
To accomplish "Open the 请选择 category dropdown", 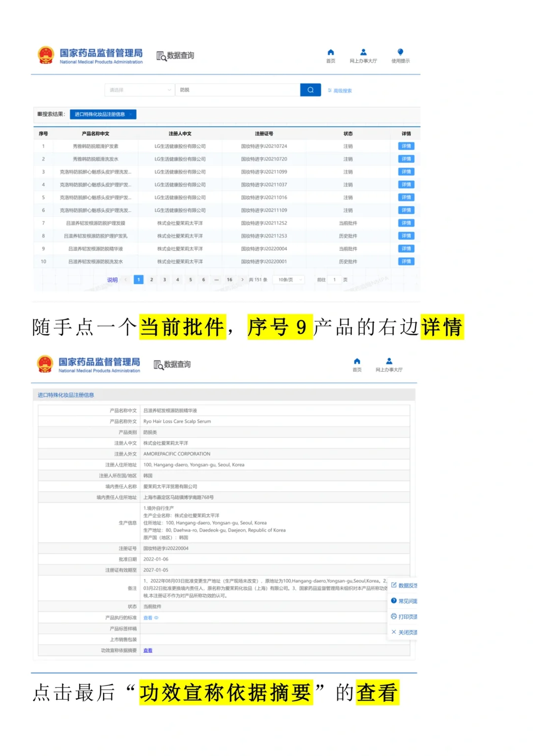I will pyautogui.click(x=139, y=90).
